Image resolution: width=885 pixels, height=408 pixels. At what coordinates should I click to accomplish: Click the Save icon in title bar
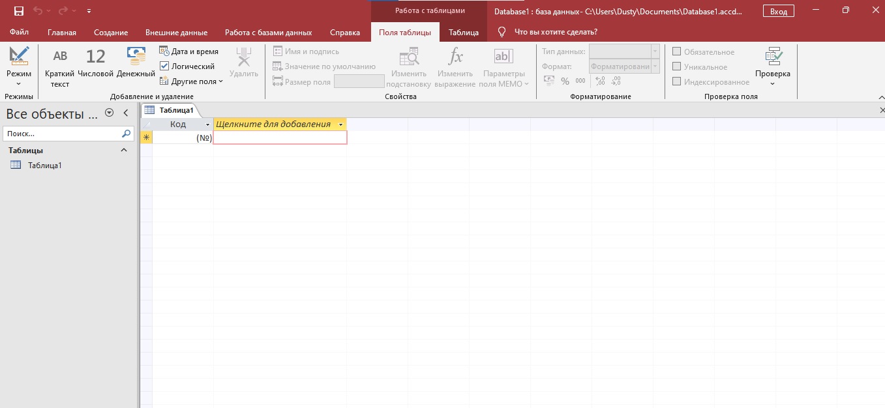pos(19,11)
